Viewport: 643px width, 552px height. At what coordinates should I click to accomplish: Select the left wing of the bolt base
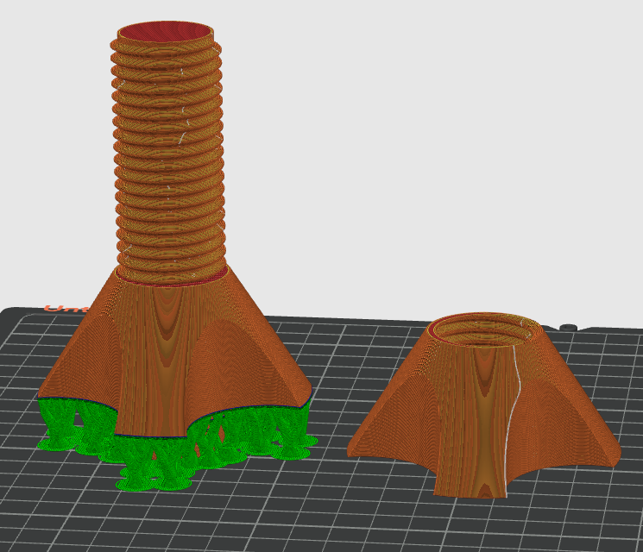82,362
